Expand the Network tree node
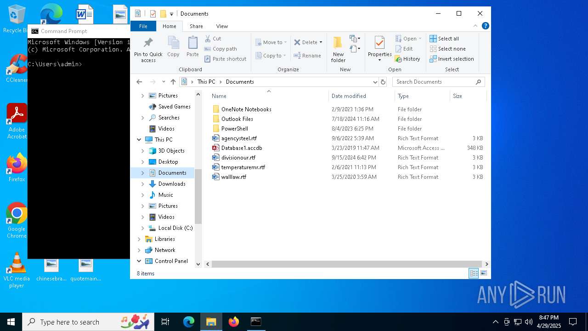The image size is (588, 331). 139,250
